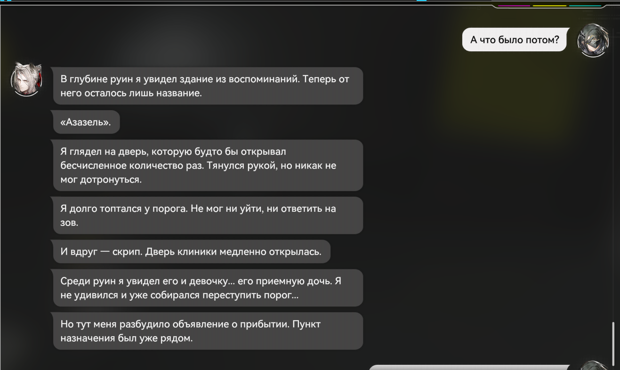This screenshot has height=370, width=620.
Task: Click the message starting "В глубине руин"
Action: 208,86
